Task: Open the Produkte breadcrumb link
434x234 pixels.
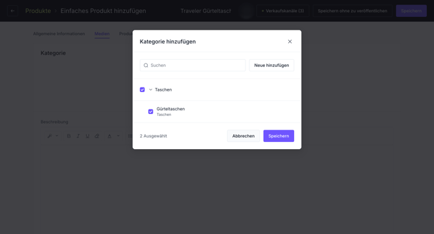Action: 38,11
